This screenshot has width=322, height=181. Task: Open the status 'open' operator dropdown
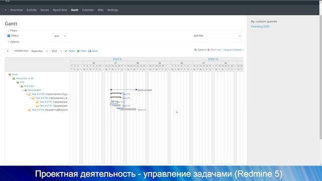59,36
